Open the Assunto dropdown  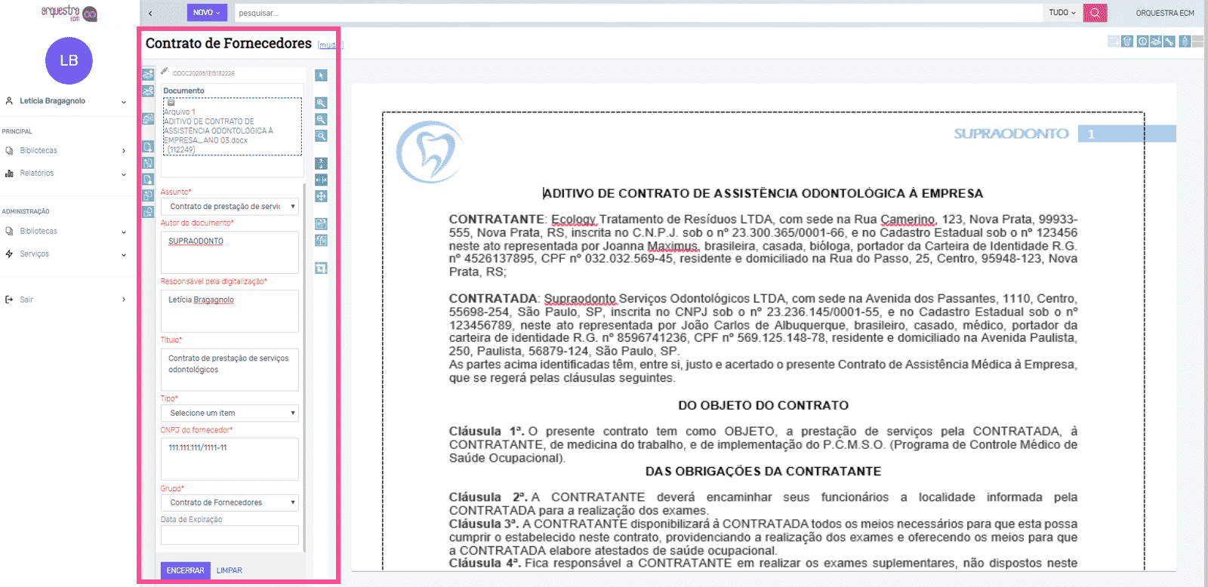point(230,206)
